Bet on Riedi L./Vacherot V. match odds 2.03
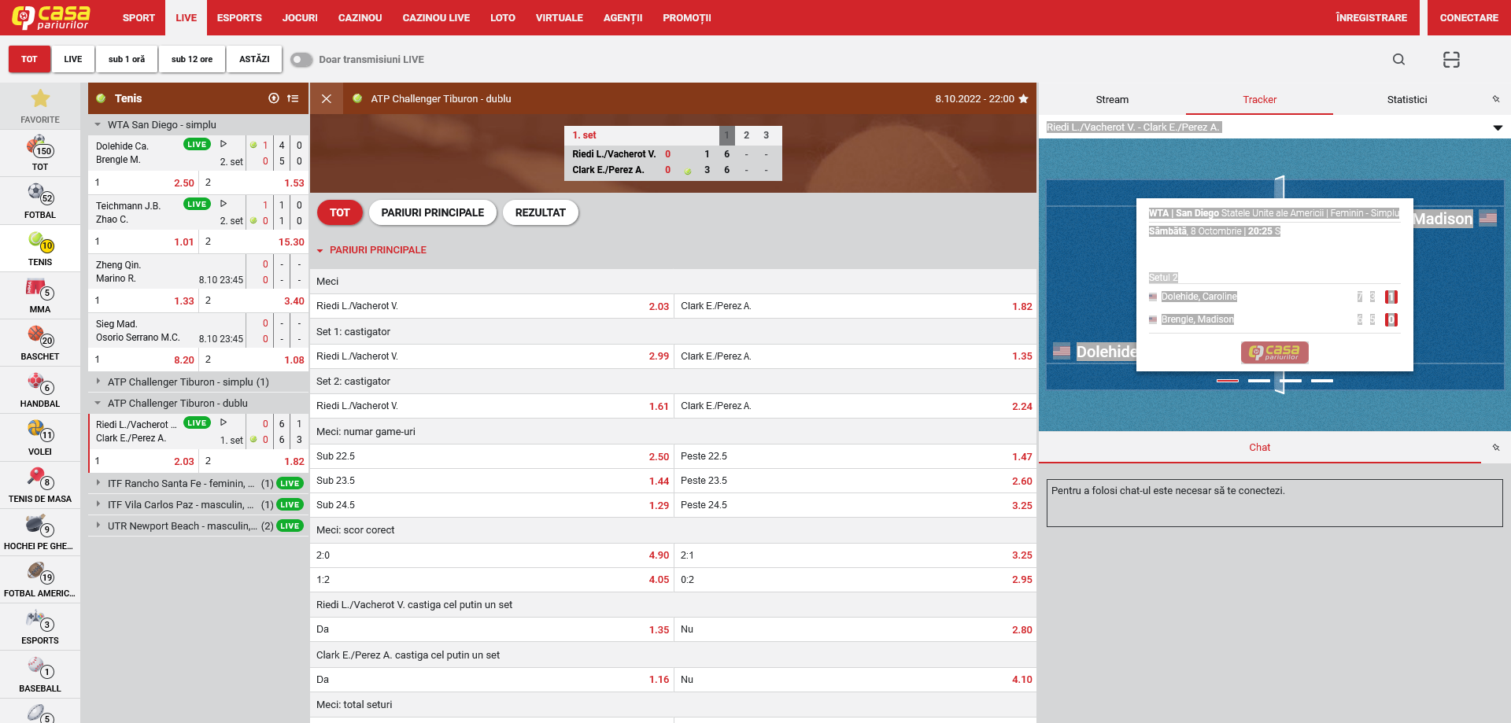 click(x=492, y=306)
